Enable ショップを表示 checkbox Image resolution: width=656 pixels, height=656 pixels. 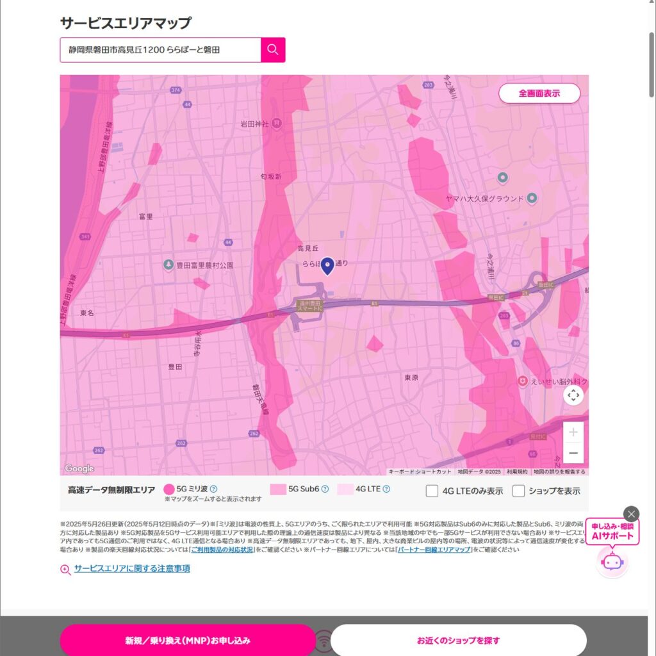click(518, 491)
